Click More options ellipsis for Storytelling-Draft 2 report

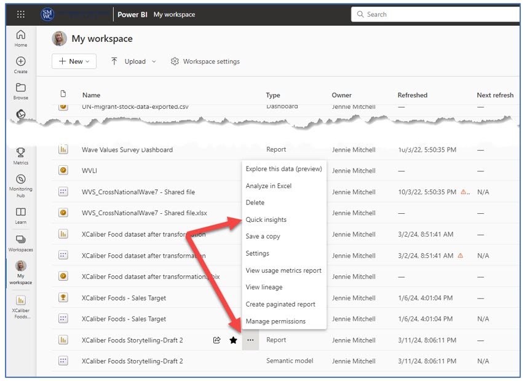[x=250, y=340]
